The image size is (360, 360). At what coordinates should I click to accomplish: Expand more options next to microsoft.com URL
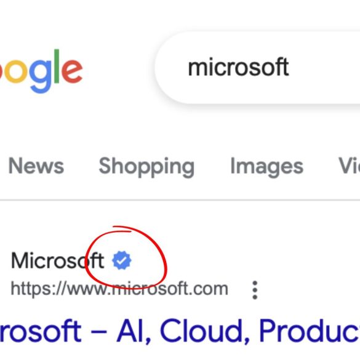pos(255,290)
